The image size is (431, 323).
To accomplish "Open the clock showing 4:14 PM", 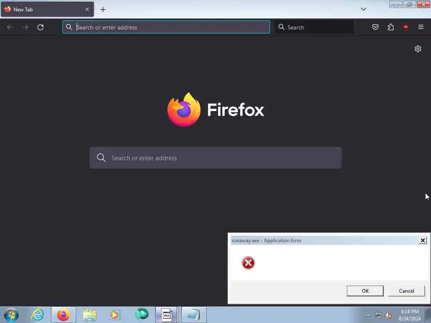I will click(x=410, y=315).
